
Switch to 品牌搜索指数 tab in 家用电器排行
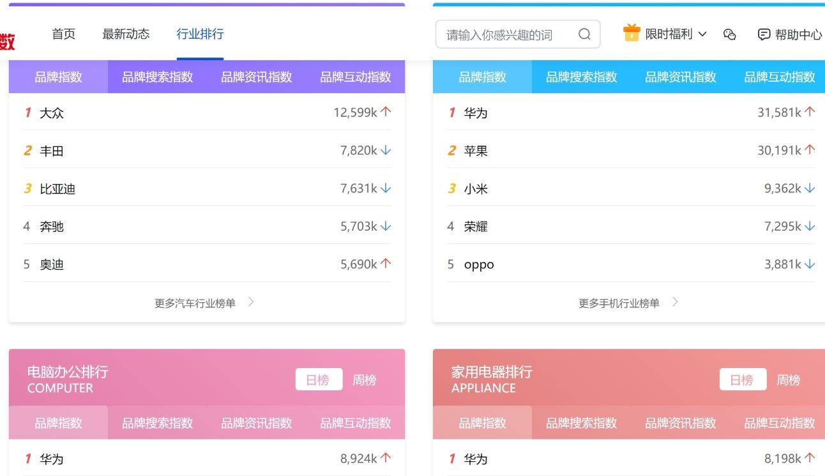(581, 423)
